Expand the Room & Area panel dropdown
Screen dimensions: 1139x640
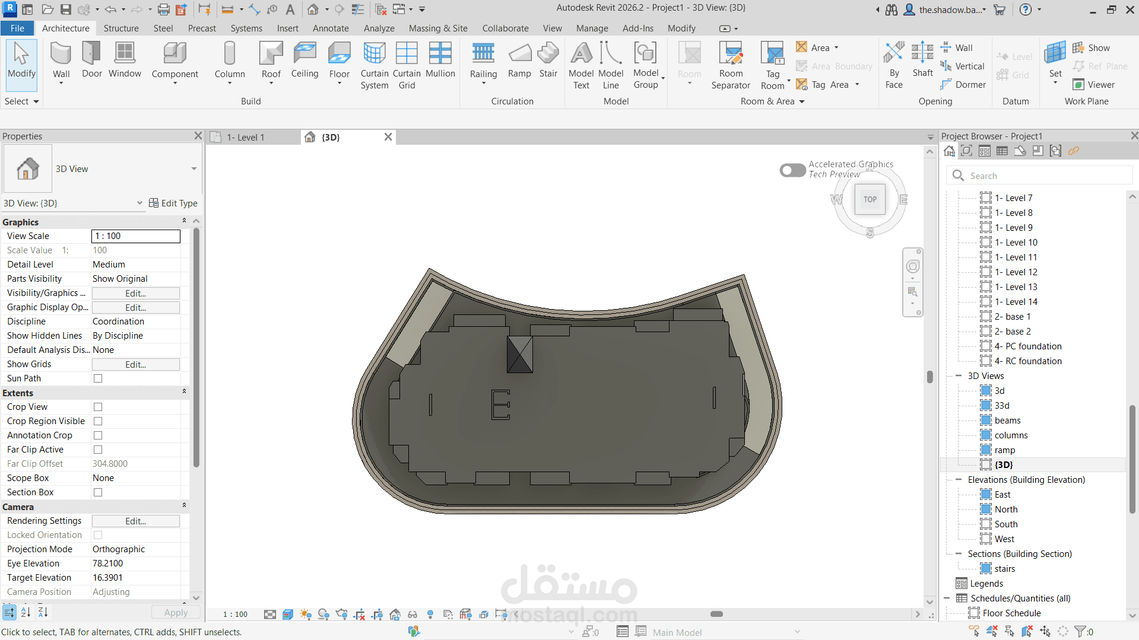772,101
